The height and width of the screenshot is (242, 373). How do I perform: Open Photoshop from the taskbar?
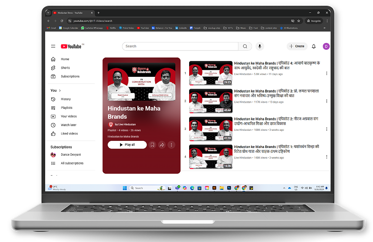point(229,188)
